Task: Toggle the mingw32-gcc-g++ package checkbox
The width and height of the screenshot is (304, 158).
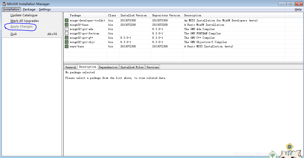Action: pos(67,38)
